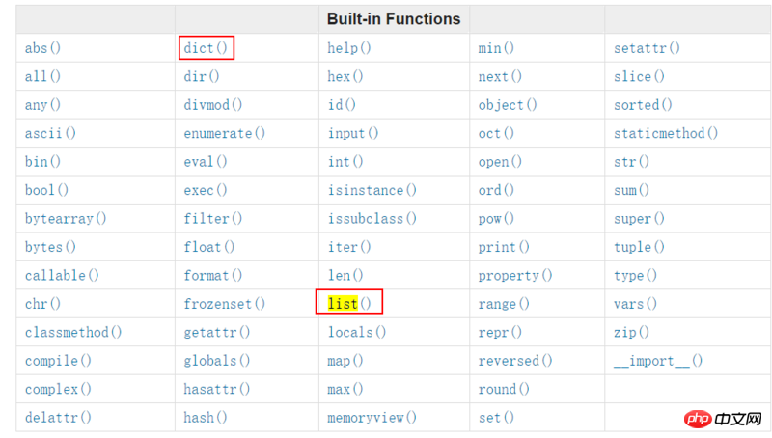This screenshot has height=438, width=772.
Task: Select the frozenset() link
Action: point(224,304)
